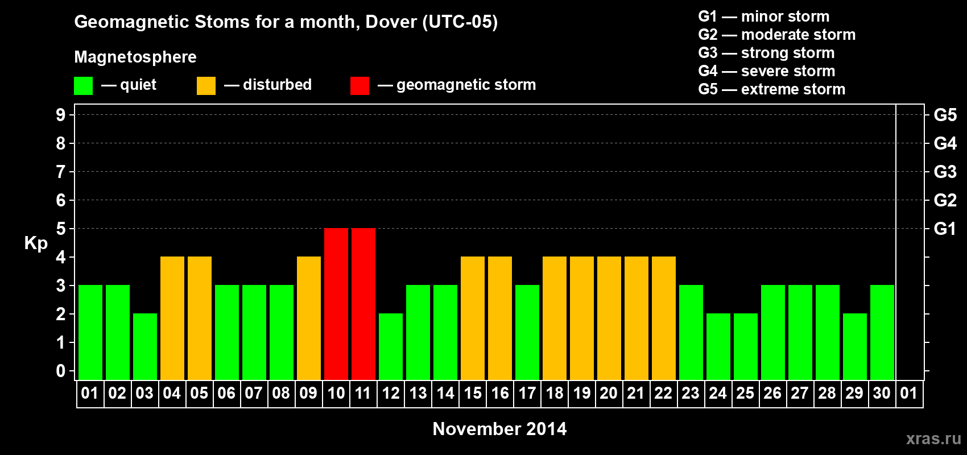967x455 pixels.
Task: Click the orange disturbed legend swatch
Action: (x=206, y=86)
